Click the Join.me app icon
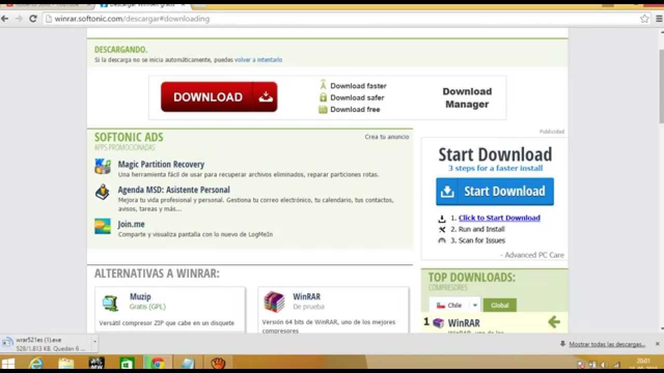The width and height of the screenshot is (664, 373). click(103, 226)
